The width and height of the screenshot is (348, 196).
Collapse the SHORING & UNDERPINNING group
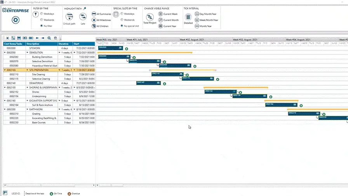point(27,87)
